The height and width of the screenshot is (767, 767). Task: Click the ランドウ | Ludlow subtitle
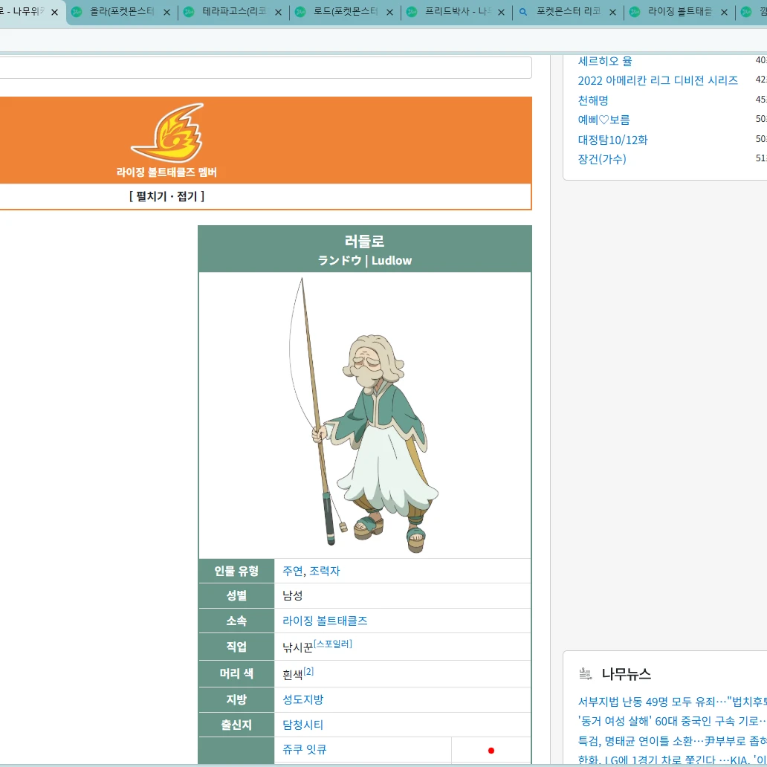364,260
